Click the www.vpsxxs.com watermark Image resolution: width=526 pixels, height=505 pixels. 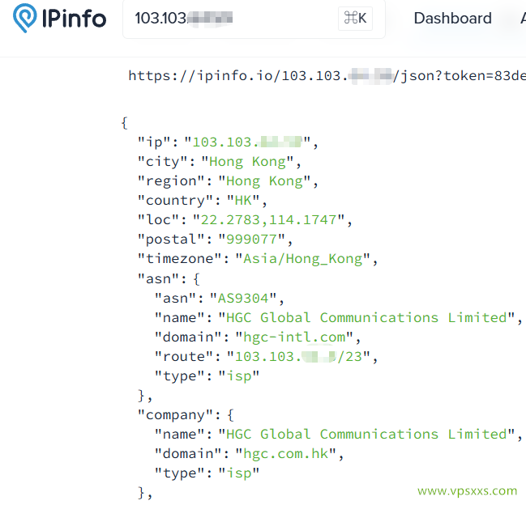[x=467, y=490]
